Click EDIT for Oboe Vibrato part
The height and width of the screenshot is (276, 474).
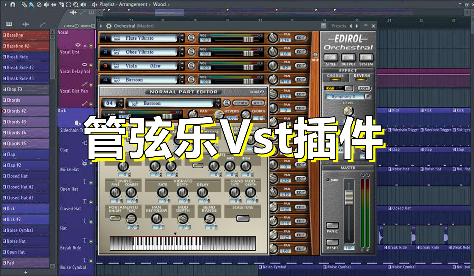coord(300,52)
